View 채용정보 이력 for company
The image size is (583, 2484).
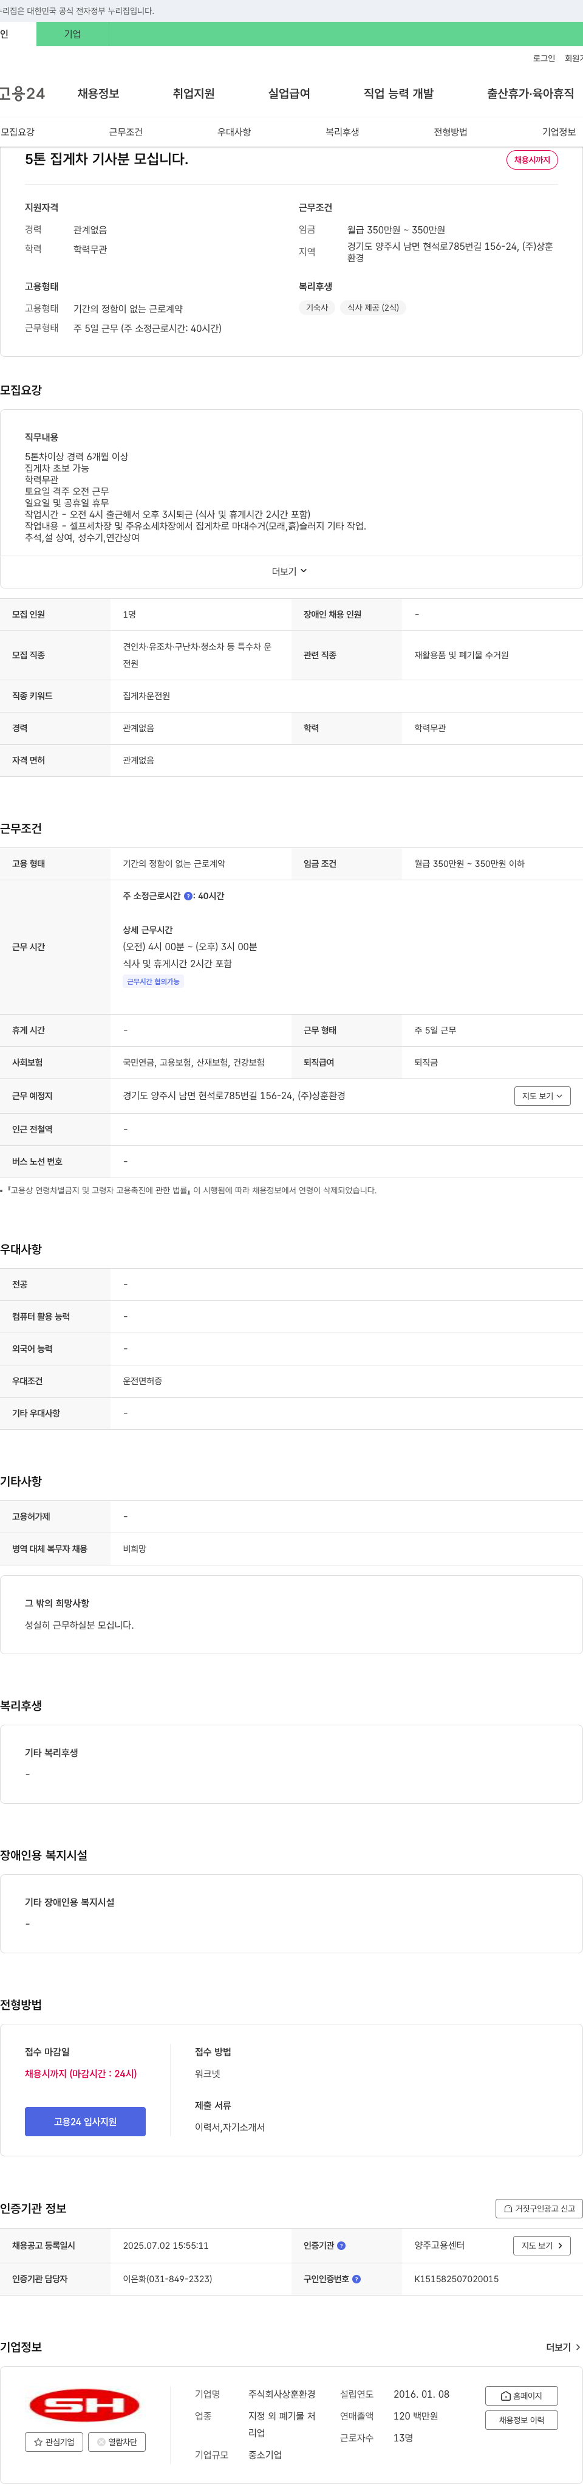[x=521, y=2420]
